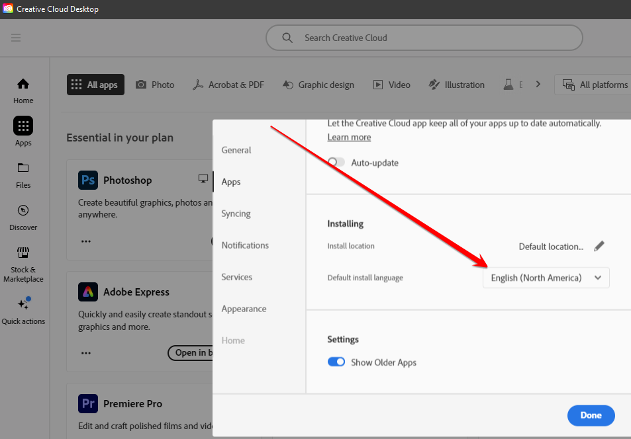Click the Adobe Express app icon

click(87, 292)
